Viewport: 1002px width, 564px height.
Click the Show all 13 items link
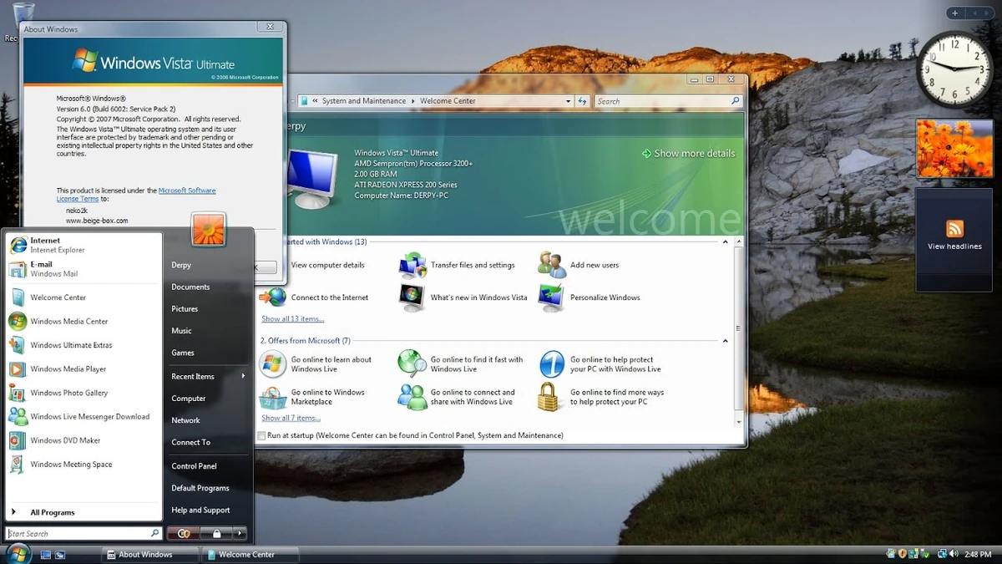pos(291,318)
